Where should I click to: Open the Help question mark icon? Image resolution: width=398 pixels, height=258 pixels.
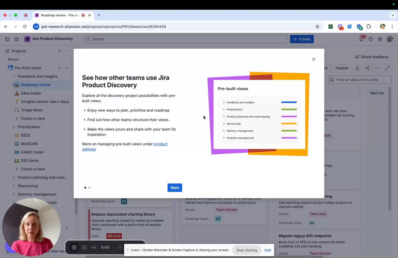pos(371,39)
